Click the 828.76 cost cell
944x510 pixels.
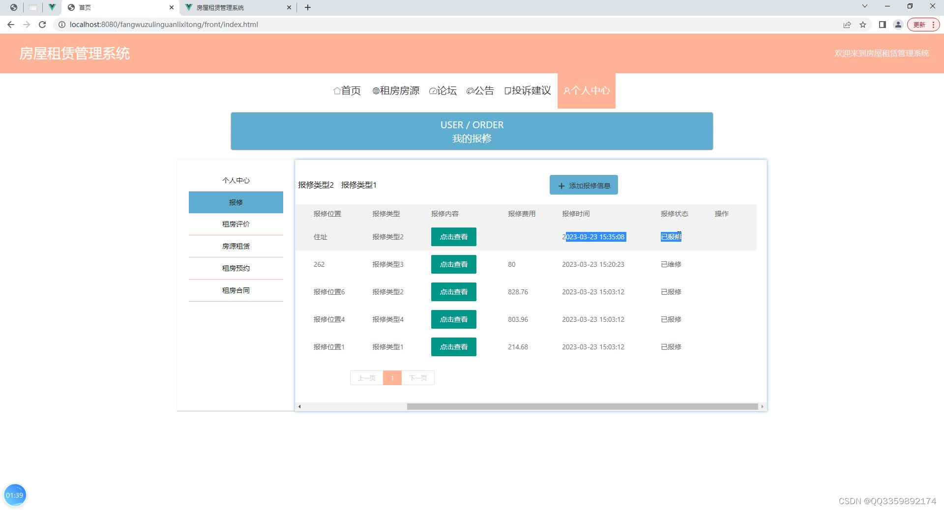[x=518, y=292]
